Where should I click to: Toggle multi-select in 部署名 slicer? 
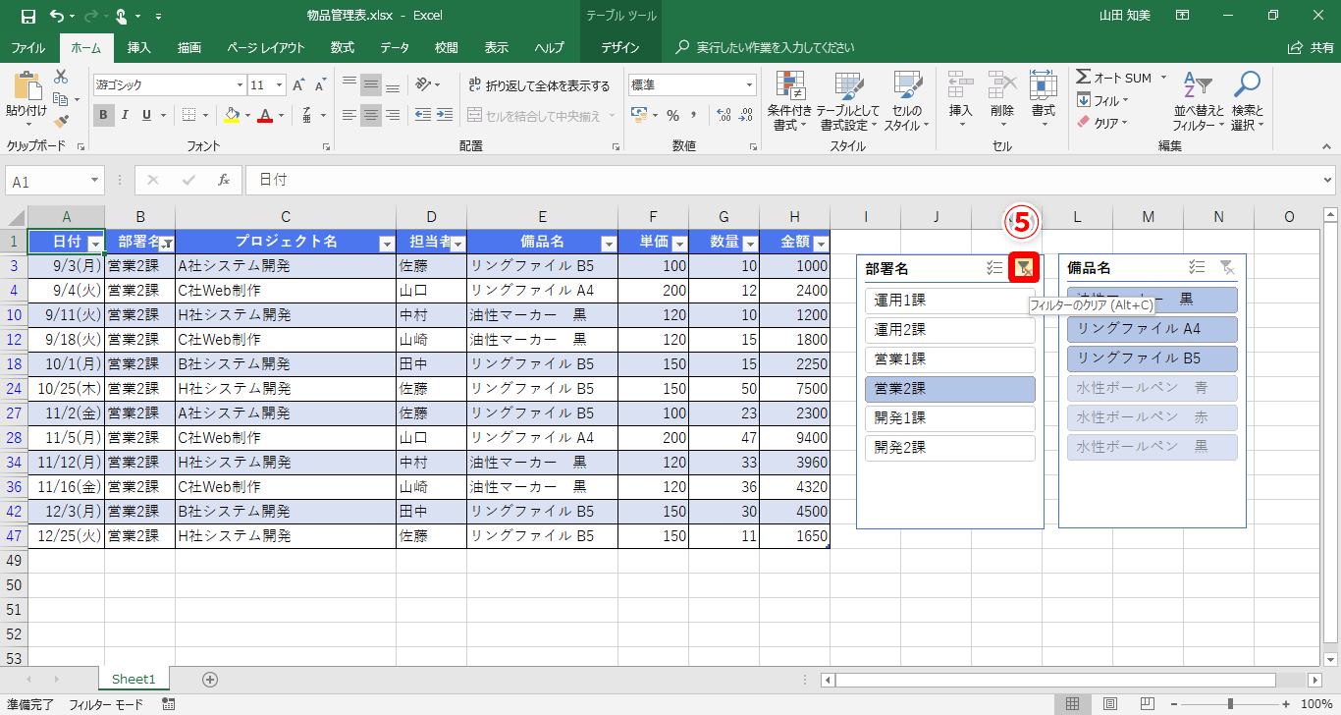coord(994,267)
